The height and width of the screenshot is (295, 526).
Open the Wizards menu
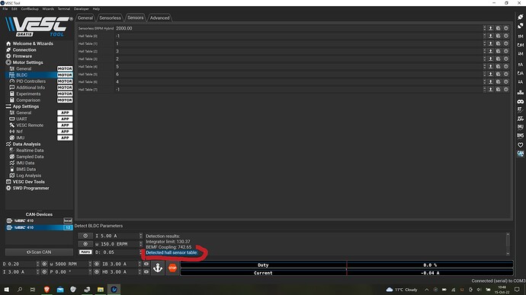[48, 9]
